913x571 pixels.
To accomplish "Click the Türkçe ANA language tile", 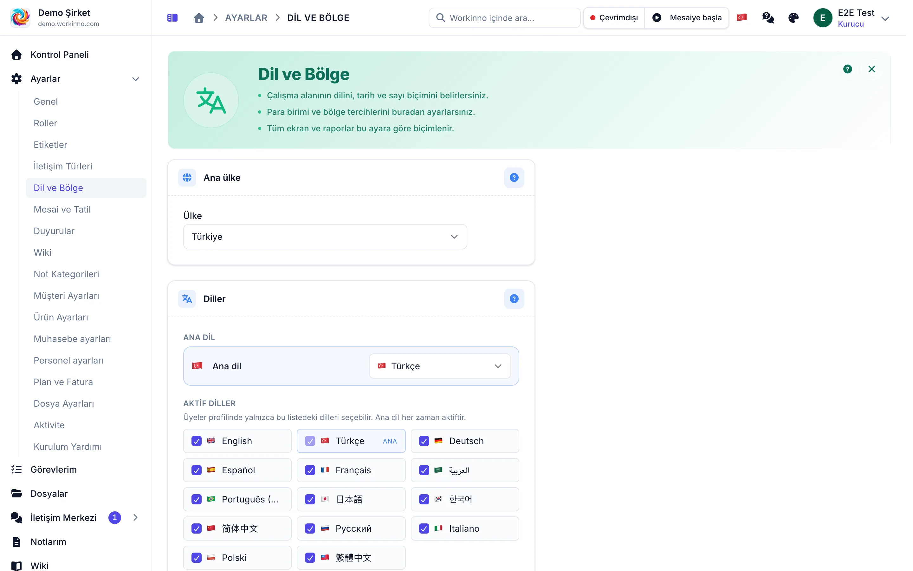I will [351, 441].
